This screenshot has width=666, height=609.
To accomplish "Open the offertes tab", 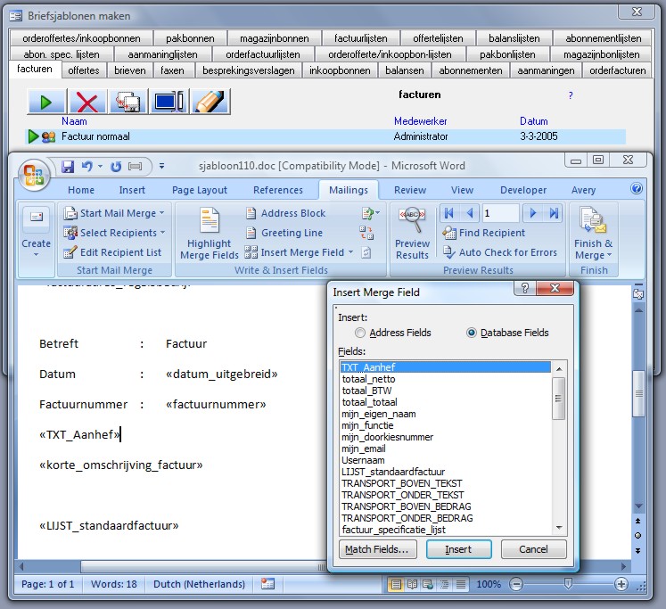I will tap(84, 70).
